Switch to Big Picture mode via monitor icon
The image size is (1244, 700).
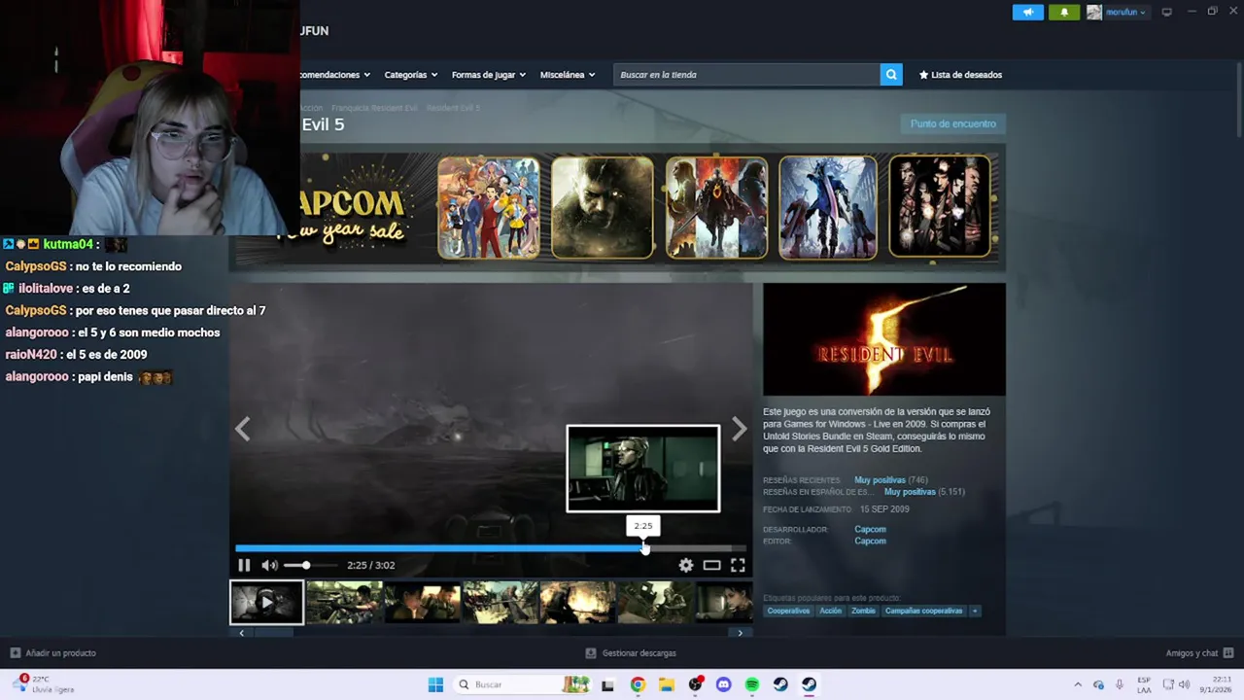click(x=1167, y=12)
